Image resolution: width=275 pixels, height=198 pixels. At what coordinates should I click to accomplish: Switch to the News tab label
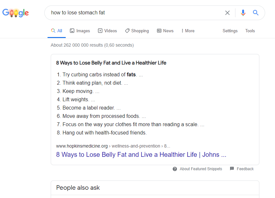click(x=168, y=31)
